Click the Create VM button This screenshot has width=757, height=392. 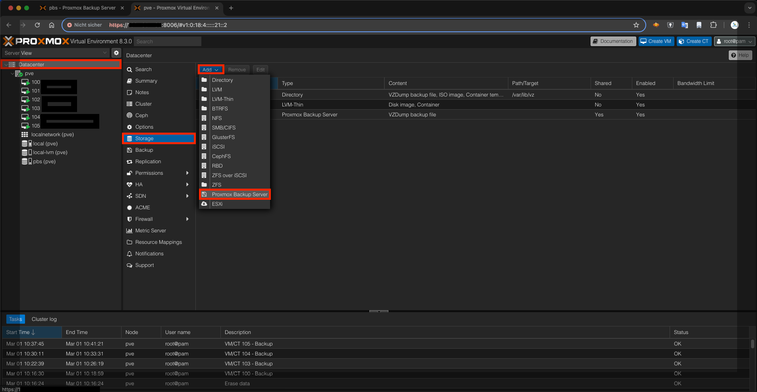coord(655,41)
